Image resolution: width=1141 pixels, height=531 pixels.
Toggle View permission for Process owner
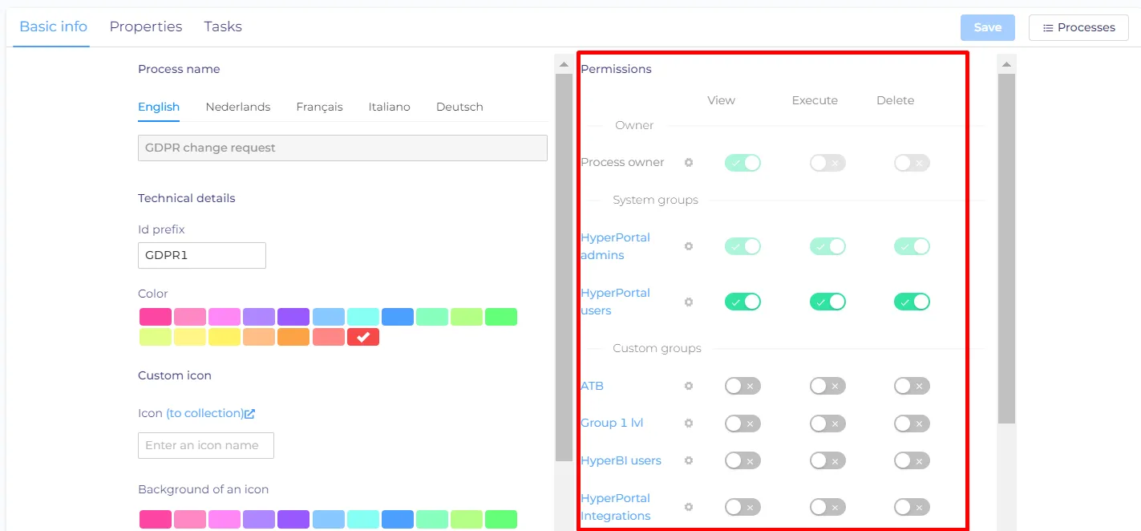742,163
